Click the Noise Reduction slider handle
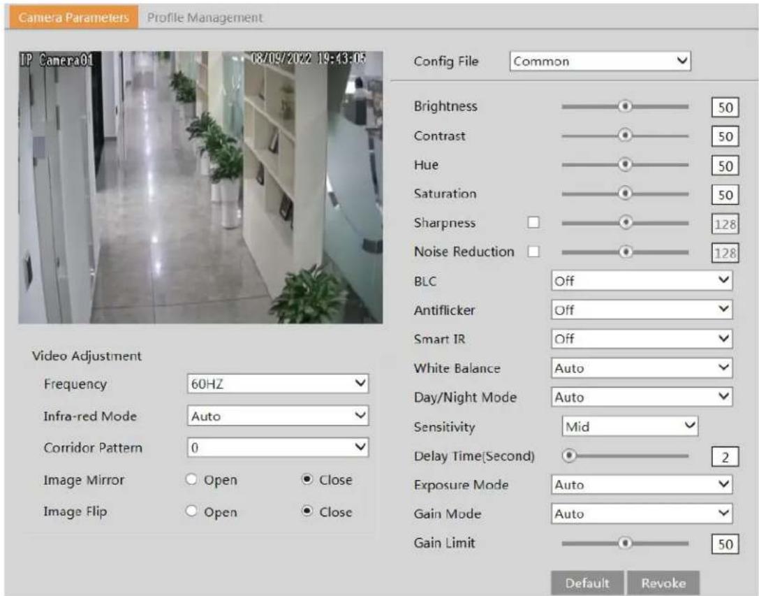The width and height of the screenshot is (759, 596). [x=626, y=252]
